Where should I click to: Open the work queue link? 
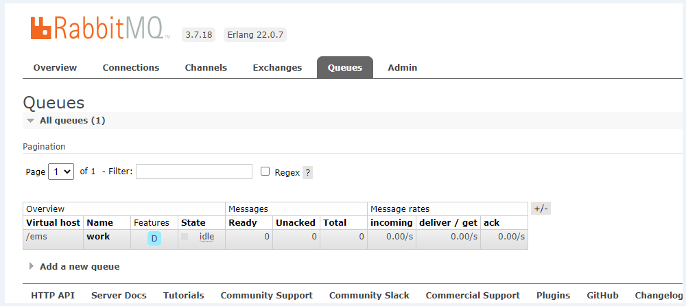[98, 237]
